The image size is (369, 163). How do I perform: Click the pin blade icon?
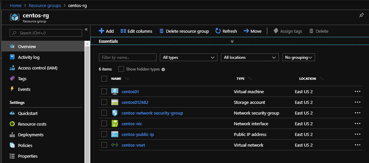tap(361, 15)
